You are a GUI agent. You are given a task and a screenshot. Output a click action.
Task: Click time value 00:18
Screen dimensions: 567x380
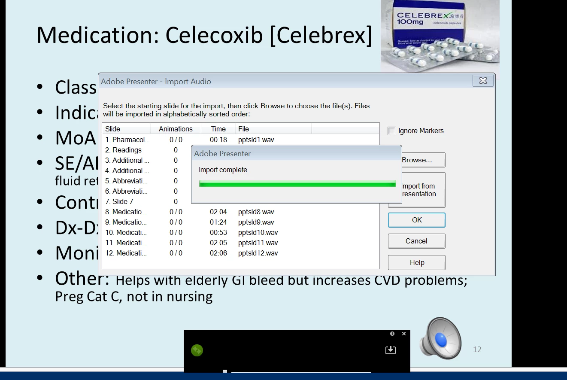coord(218,140)
